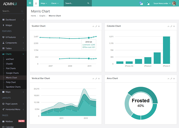Viewport: 179px width, 128px height.
Task: Open the mail messages icon
Action: pyautogui.click(x=141, y=3)
